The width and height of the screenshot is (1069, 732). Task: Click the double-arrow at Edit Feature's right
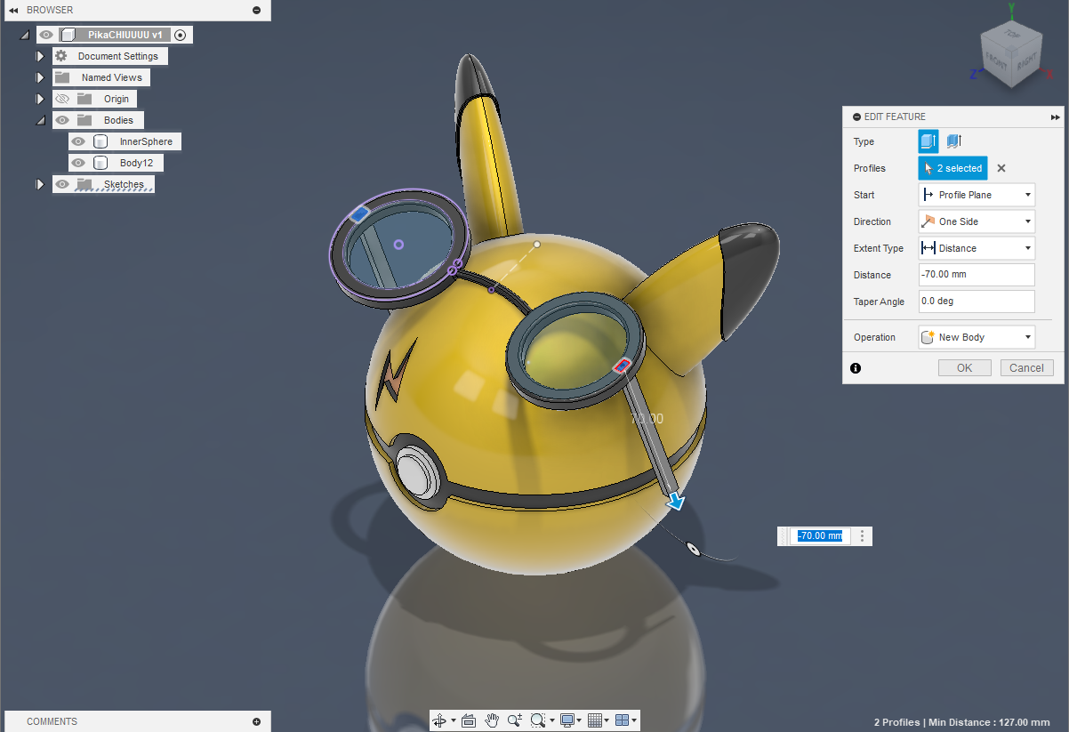[1055, 117]
